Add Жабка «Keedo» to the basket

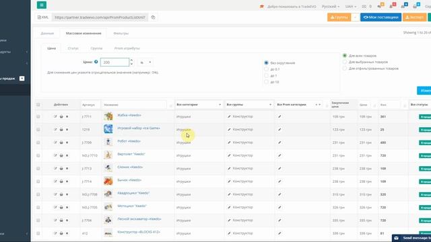tap(61, 116)
